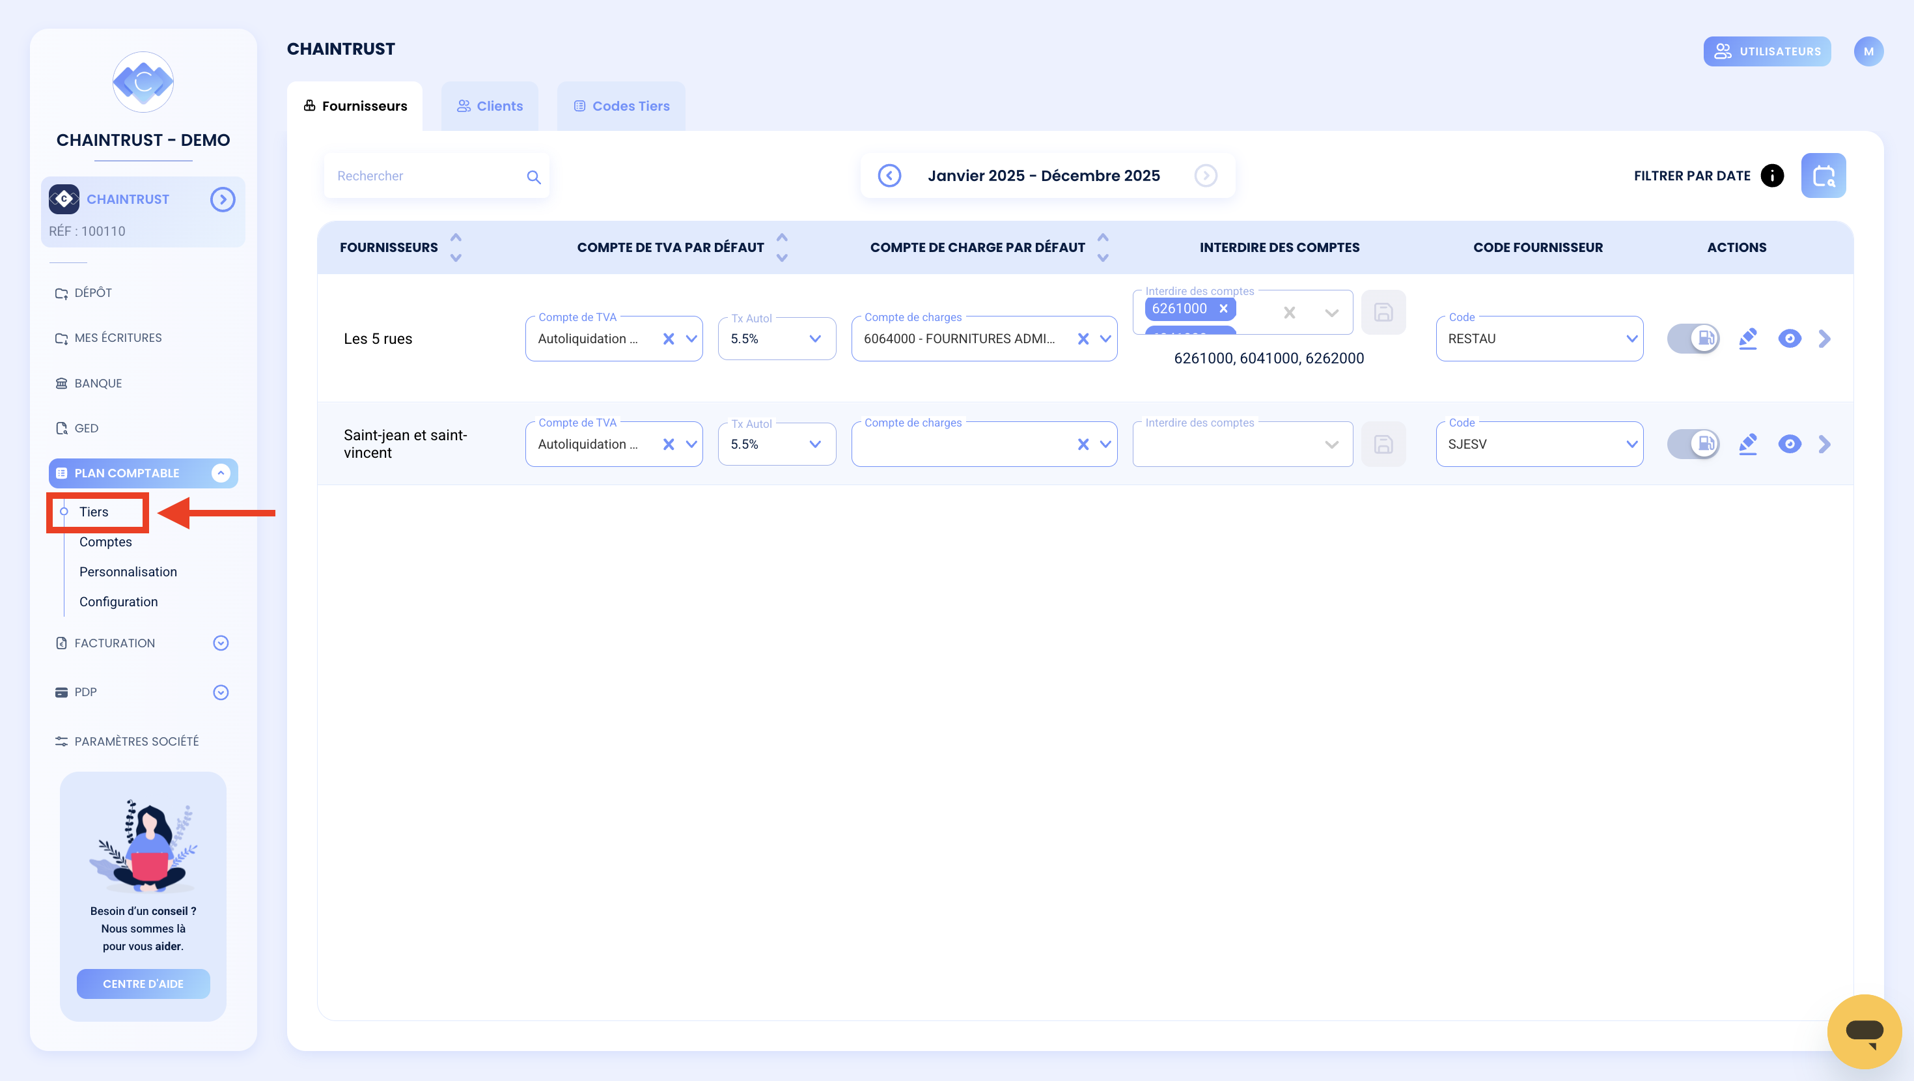The height and width of the screenshot is (1081, 1914).
Task: Toggle the fuel switch for Les 5 rues
Action: [x=1693, y=339]
